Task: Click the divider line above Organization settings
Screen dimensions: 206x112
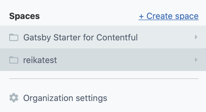Action: pyautogui.click(x=104, y=79)
